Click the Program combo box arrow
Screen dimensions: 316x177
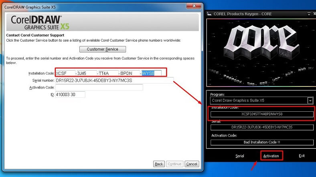coord(310,100)
